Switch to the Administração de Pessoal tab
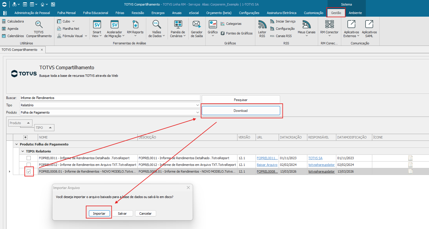 [x=32, y=13]
